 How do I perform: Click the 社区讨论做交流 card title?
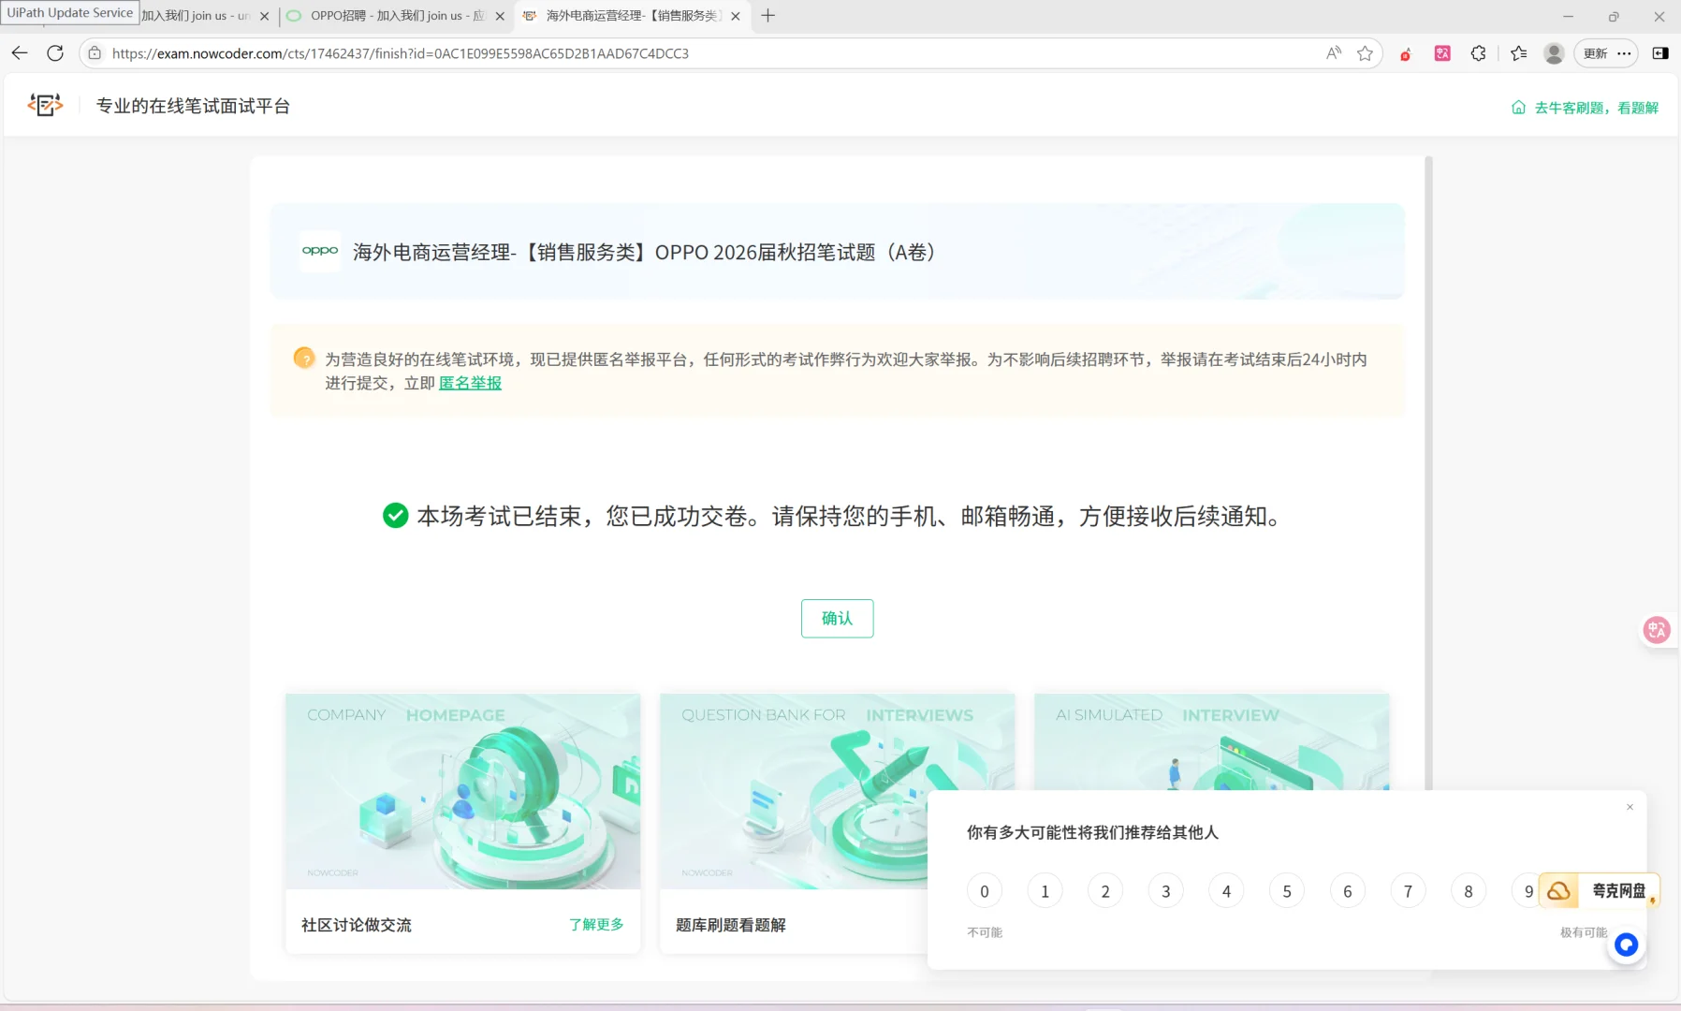(x=356, y=925)
